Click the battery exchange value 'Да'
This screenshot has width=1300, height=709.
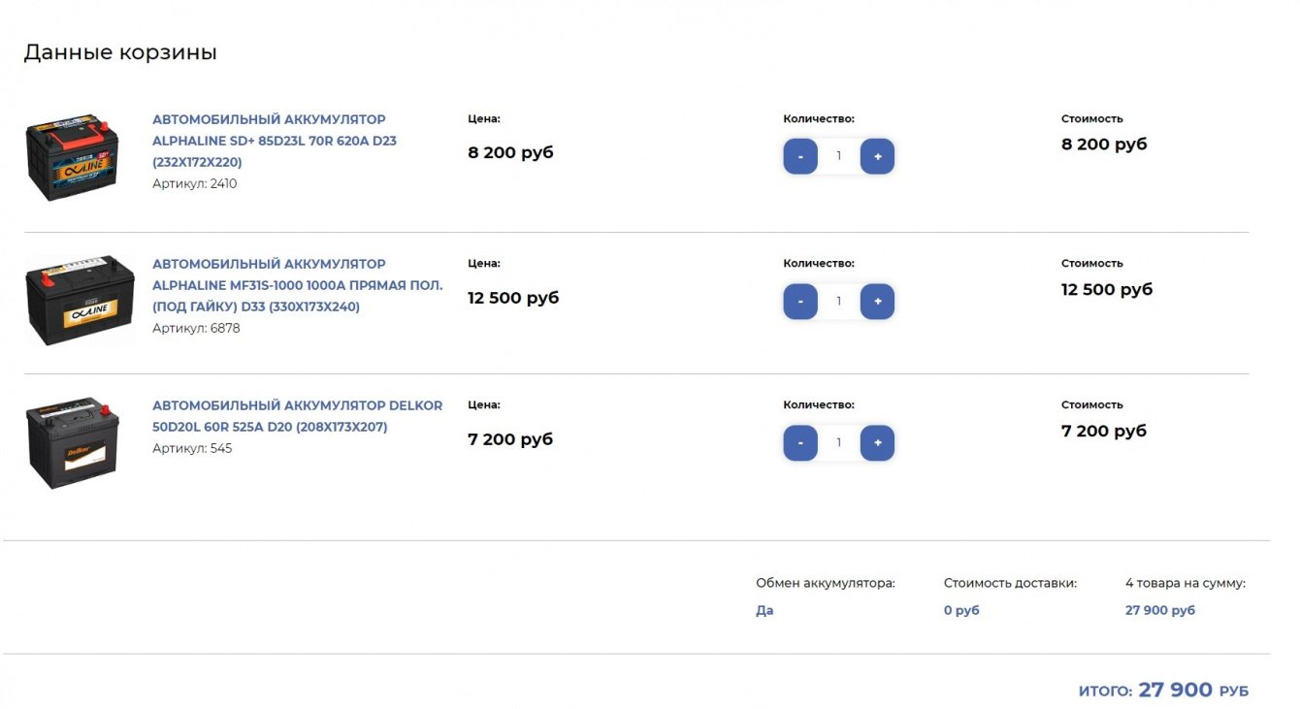pos(764,611)
